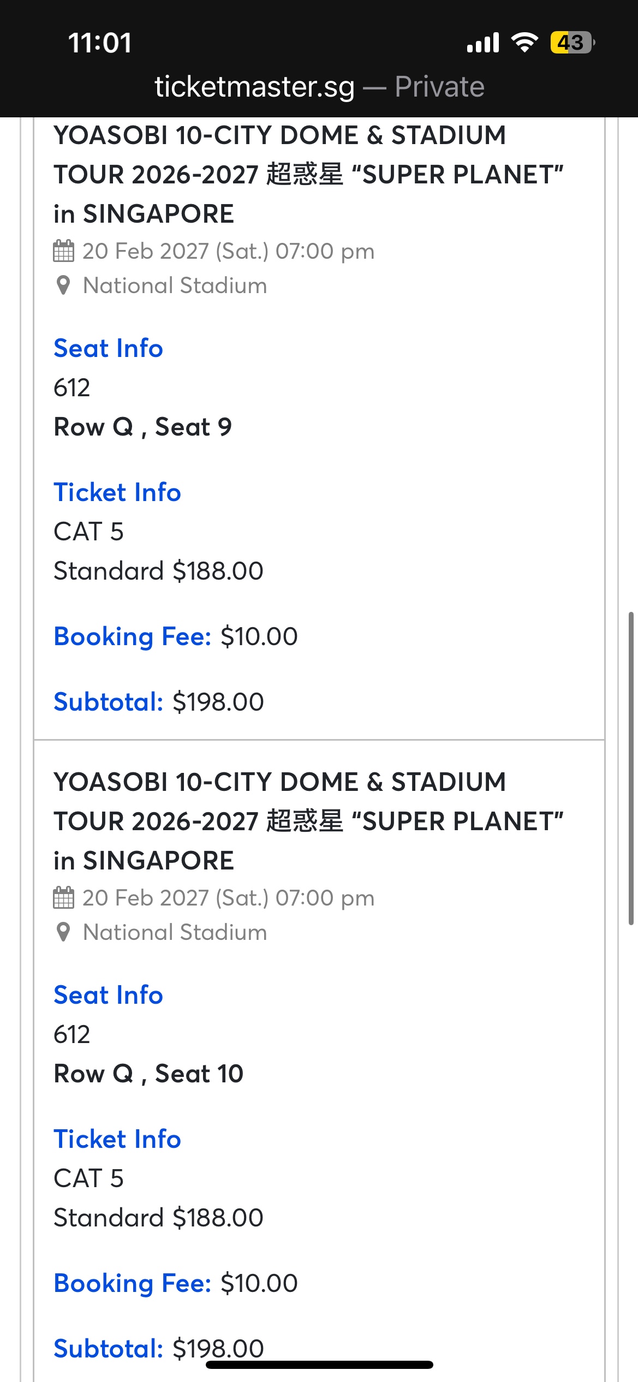Select the first Seat Info heading

[108, 348]
